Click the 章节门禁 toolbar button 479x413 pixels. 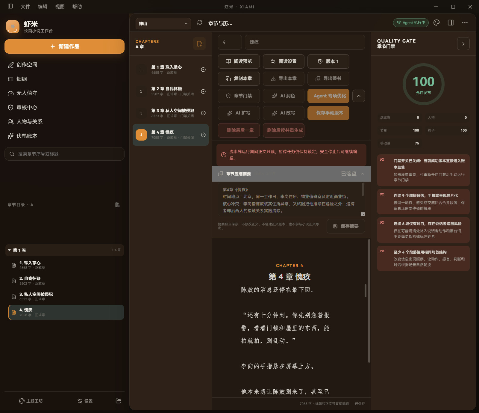click(x=239, y=96)
